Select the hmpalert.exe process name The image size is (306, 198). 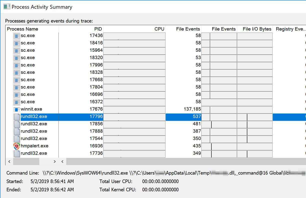(34, 146)
